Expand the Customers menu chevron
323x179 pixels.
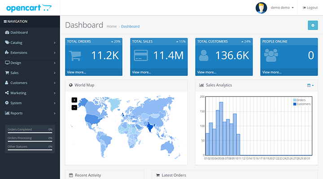[x=55, y=83]
